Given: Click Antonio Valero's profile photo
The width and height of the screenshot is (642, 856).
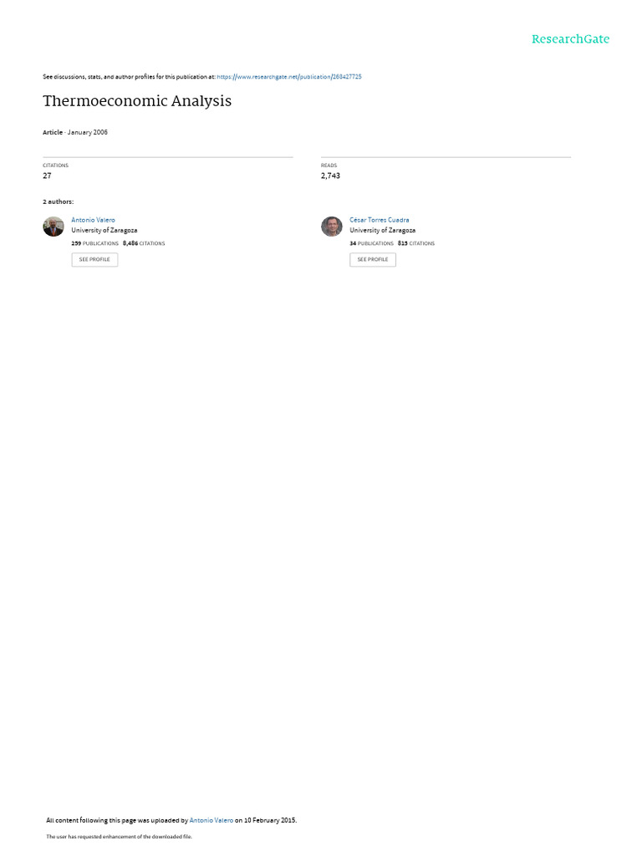Looking at the screenshot, I should tap(53, 226).
